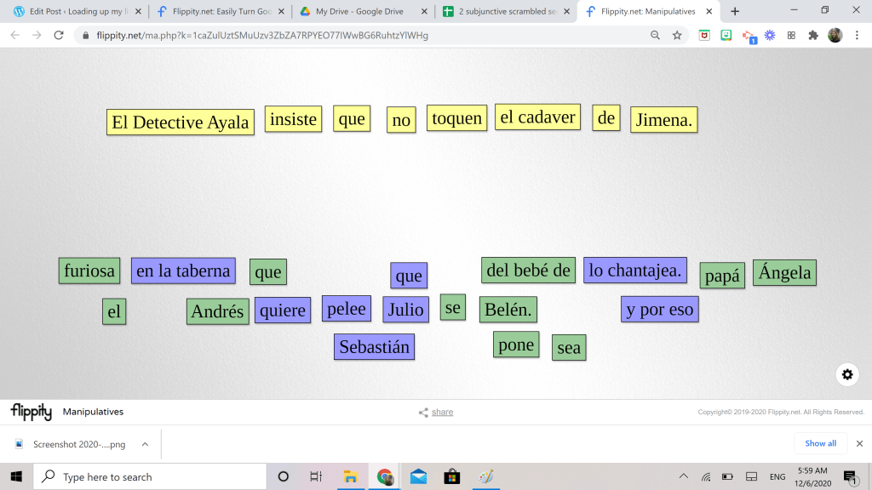This screenshot has height=490, width=872.
Task: Open File Explorer from the taskbar
Action: pos(349,476)
